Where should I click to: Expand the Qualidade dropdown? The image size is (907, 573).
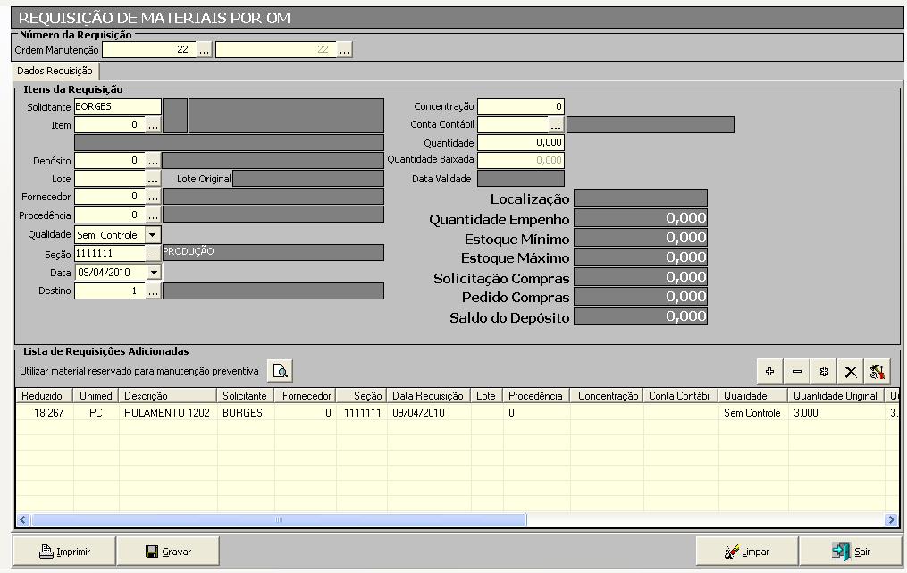pos(153,235)
